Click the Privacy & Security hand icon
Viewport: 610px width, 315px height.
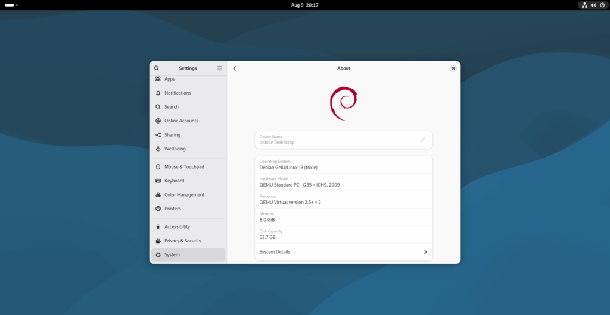[x=158, y=241]
